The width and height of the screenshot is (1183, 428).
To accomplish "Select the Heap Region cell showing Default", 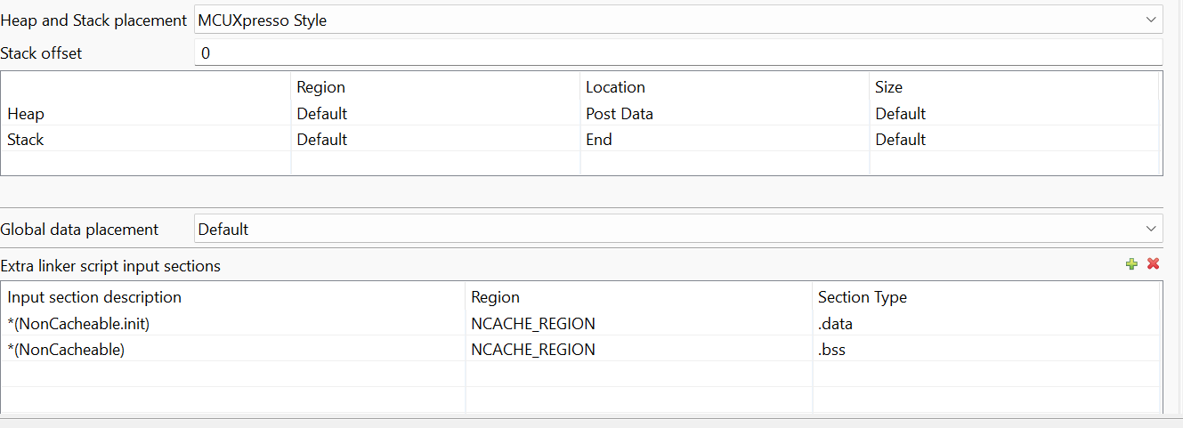I will pos(322,114).
